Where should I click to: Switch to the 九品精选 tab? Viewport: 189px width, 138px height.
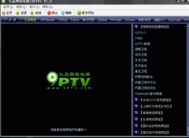30,20
